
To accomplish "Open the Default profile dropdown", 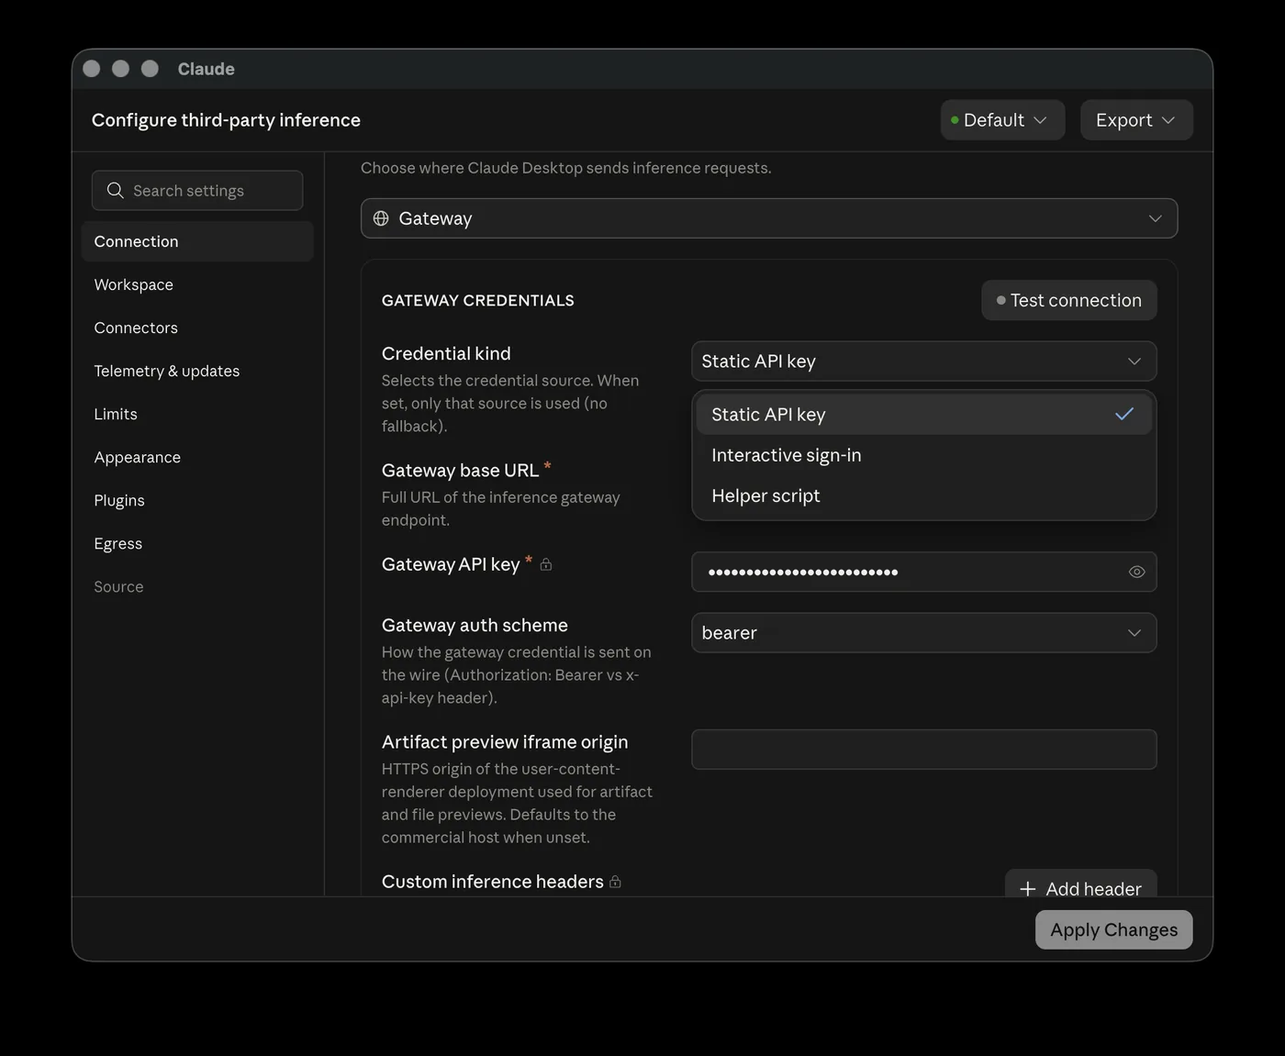I will [x=1002, y=120].
